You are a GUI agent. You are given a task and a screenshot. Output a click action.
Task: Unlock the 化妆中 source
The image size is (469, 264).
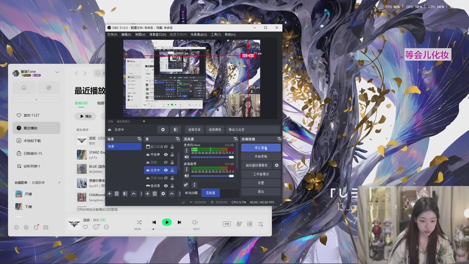(172, 170)
